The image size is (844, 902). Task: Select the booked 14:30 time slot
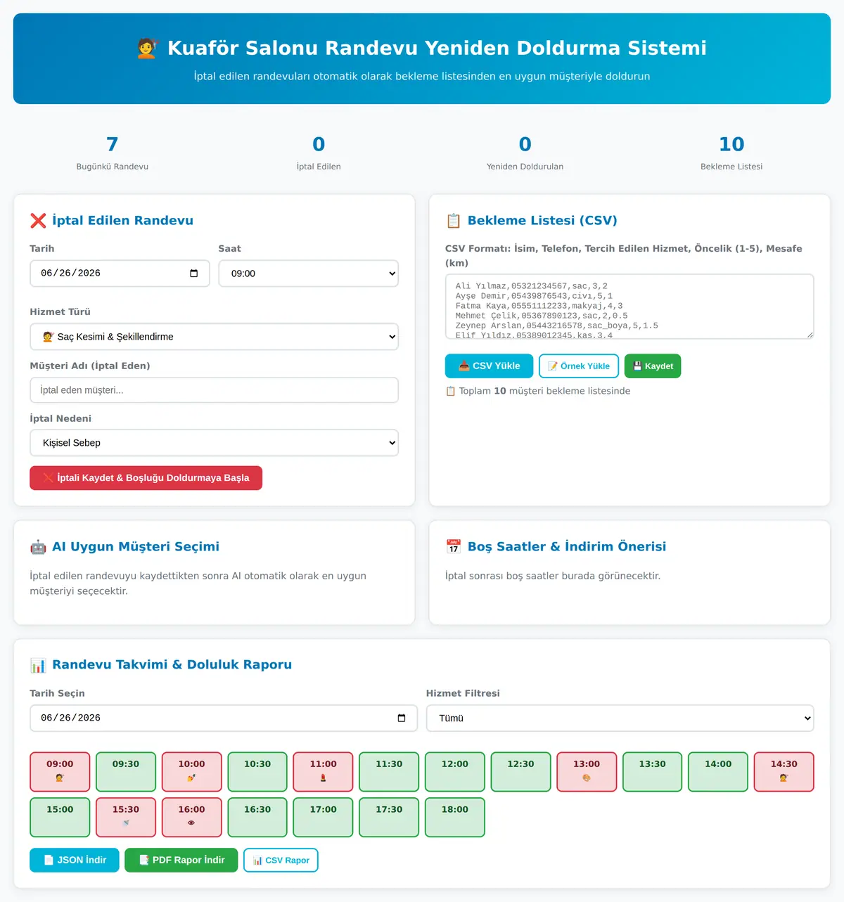click(784, 772)
